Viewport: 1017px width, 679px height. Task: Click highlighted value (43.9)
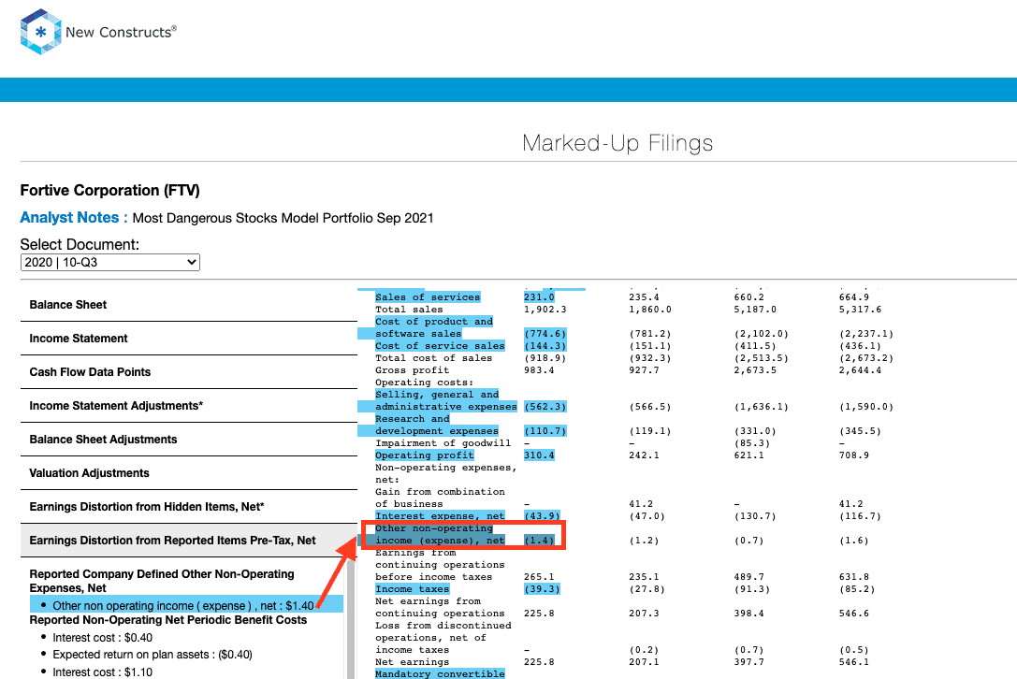[542, 516]
